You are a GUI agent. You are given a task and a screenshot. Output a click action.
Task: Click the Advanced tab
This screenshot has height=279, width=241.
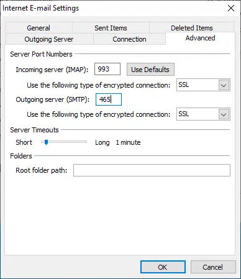pyautogui.click(x=200, y=38)
